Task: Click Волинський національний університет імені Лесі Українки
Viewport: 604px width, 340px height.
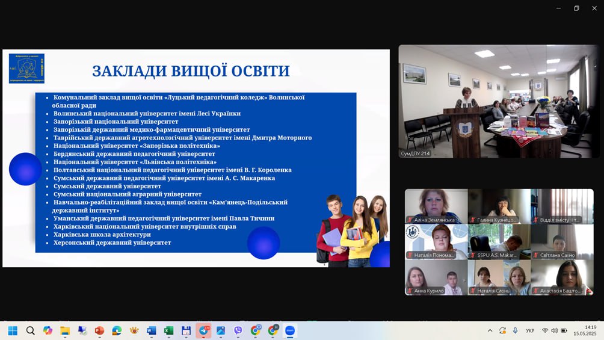Action: (x=147, y=113)
